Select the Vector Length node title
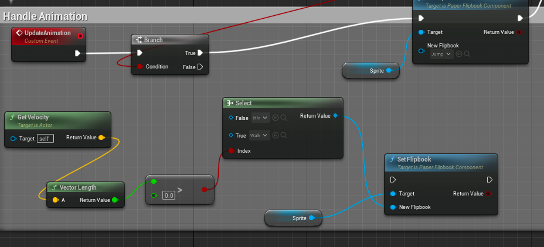Viewport: 544px width, 247px height. [x=78, y=187]
